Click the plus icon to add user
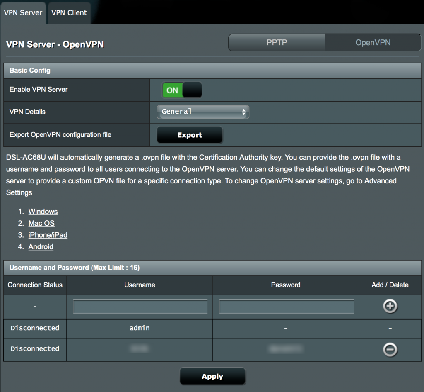Image resolution: width=424 pixels, height=392 pixels. tap(390, 306)
